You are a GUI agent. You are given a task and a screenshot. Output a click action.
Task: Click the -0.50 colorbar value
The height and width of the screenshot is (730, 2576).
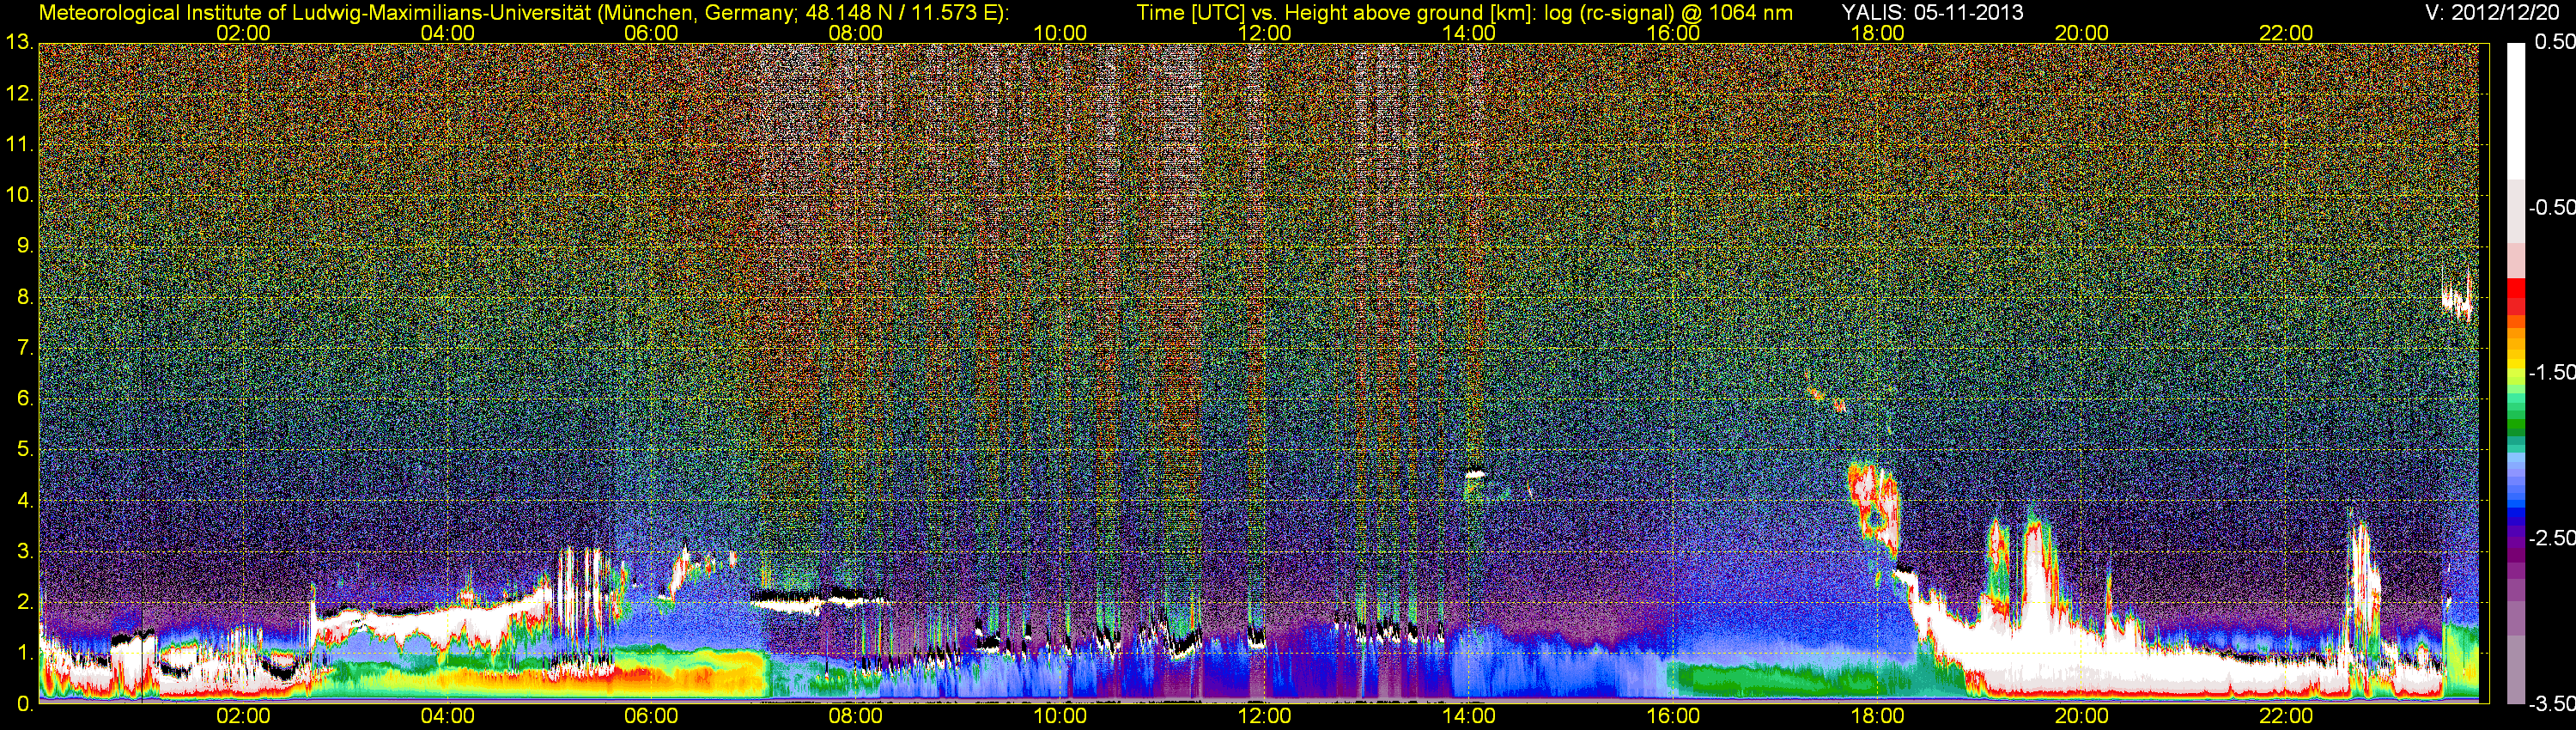(2551, 207)
